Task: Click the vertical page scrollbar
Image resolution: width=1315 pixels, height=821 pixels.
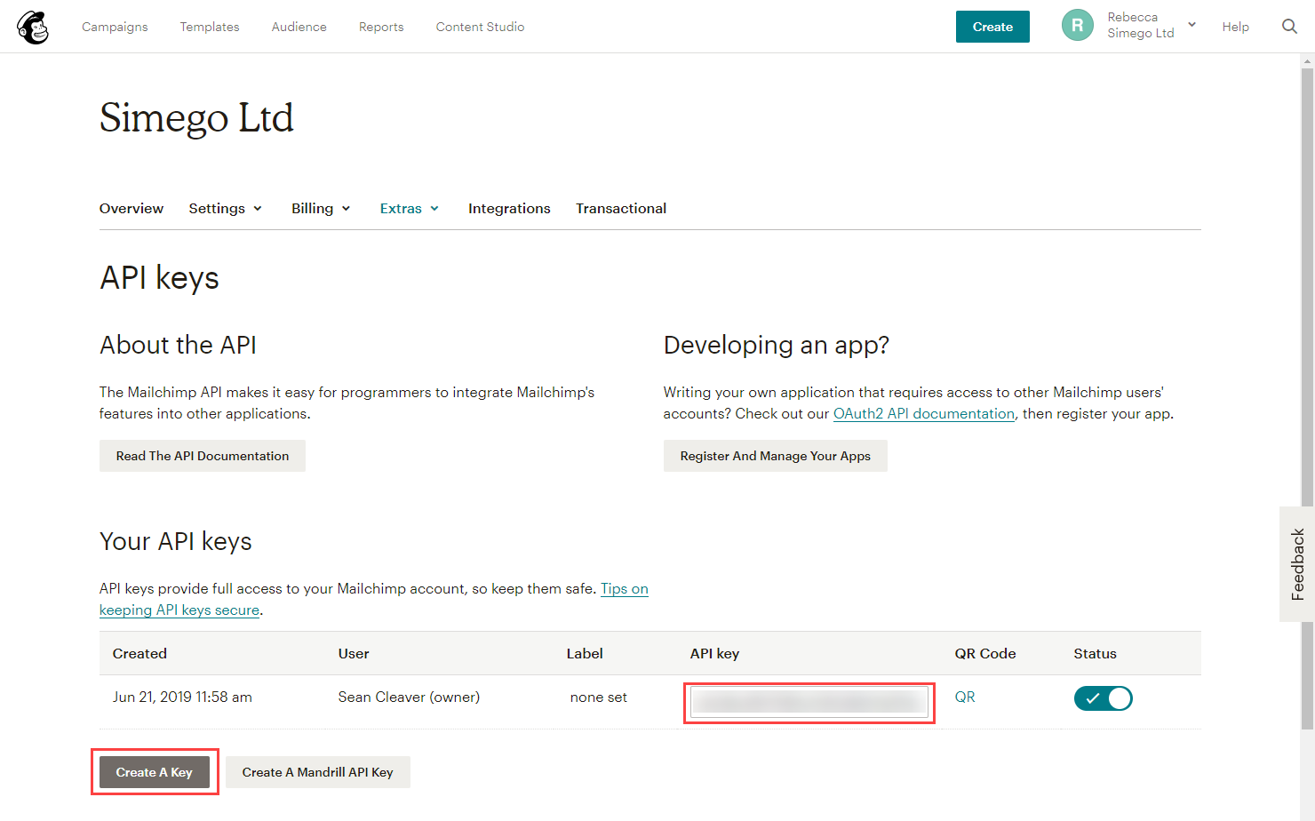Action: pyautogui.click(x=1307, y=398)
